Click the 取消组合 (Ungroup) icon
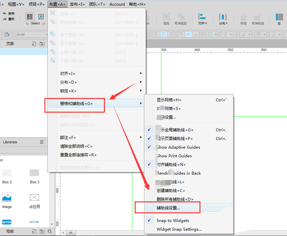The image size is (287, 236). point(181,17)
